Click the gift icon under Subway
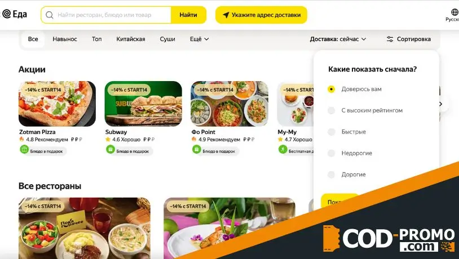 tap(110, 150)
